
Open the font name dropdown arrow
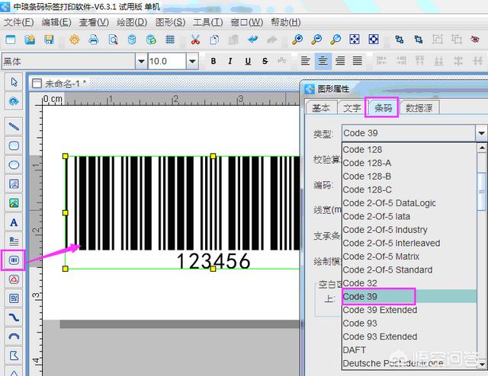point(141,61)
